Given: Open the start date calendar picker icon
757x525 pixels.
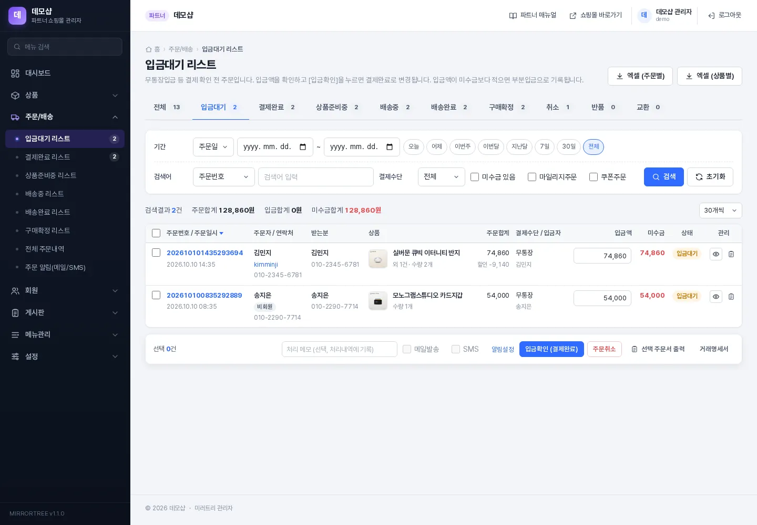Looking at the screenshot, I should 303,147.
